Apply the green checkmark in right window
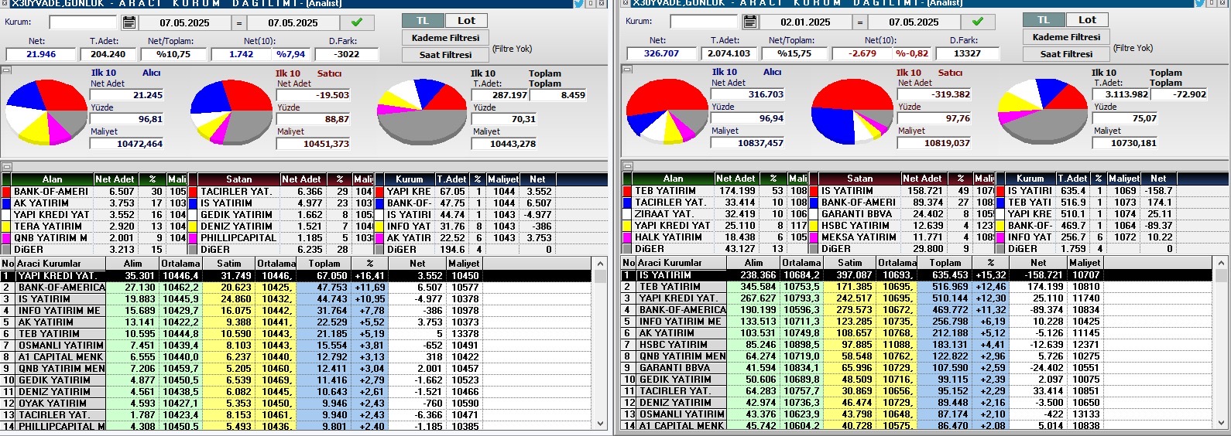Viewport: 1231px width, 436px height. point(977,22)
